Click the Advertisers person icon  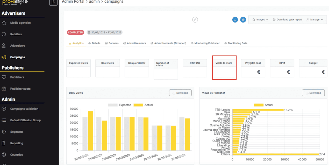pos(4,46)
